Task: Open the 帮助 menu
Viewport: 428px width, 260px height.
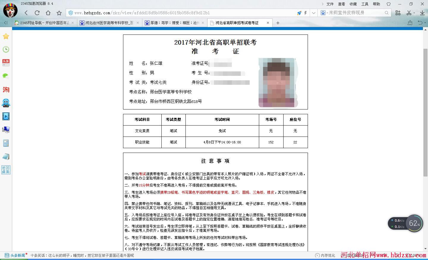Action: pos(376,4)
